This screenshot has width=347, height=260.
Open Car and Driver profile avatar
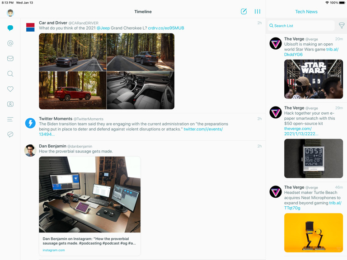[30, 27]
